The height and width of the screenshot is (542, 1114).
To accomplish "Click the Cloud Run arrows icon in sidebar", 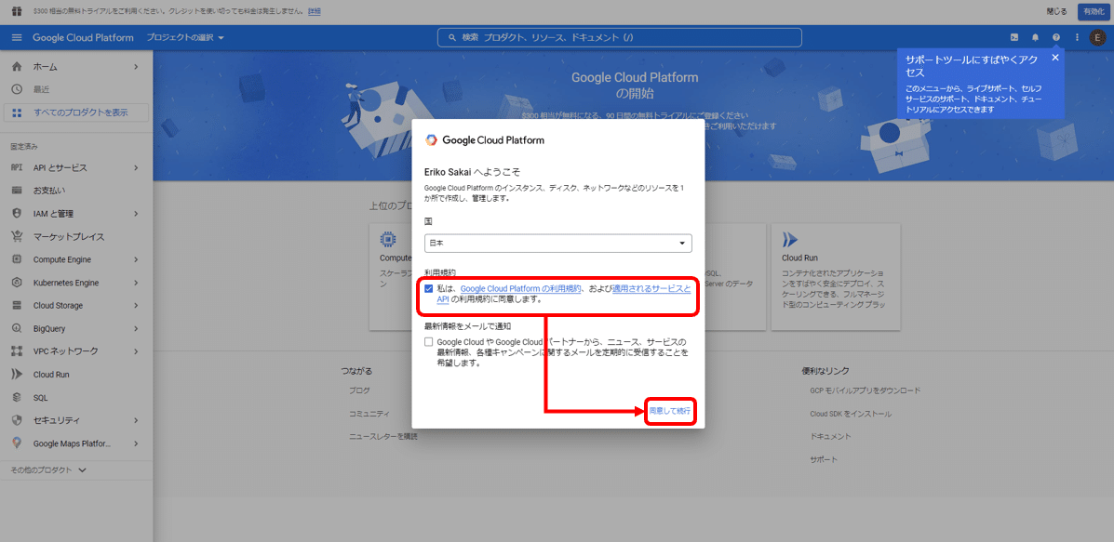I will [x=17, y=375].
